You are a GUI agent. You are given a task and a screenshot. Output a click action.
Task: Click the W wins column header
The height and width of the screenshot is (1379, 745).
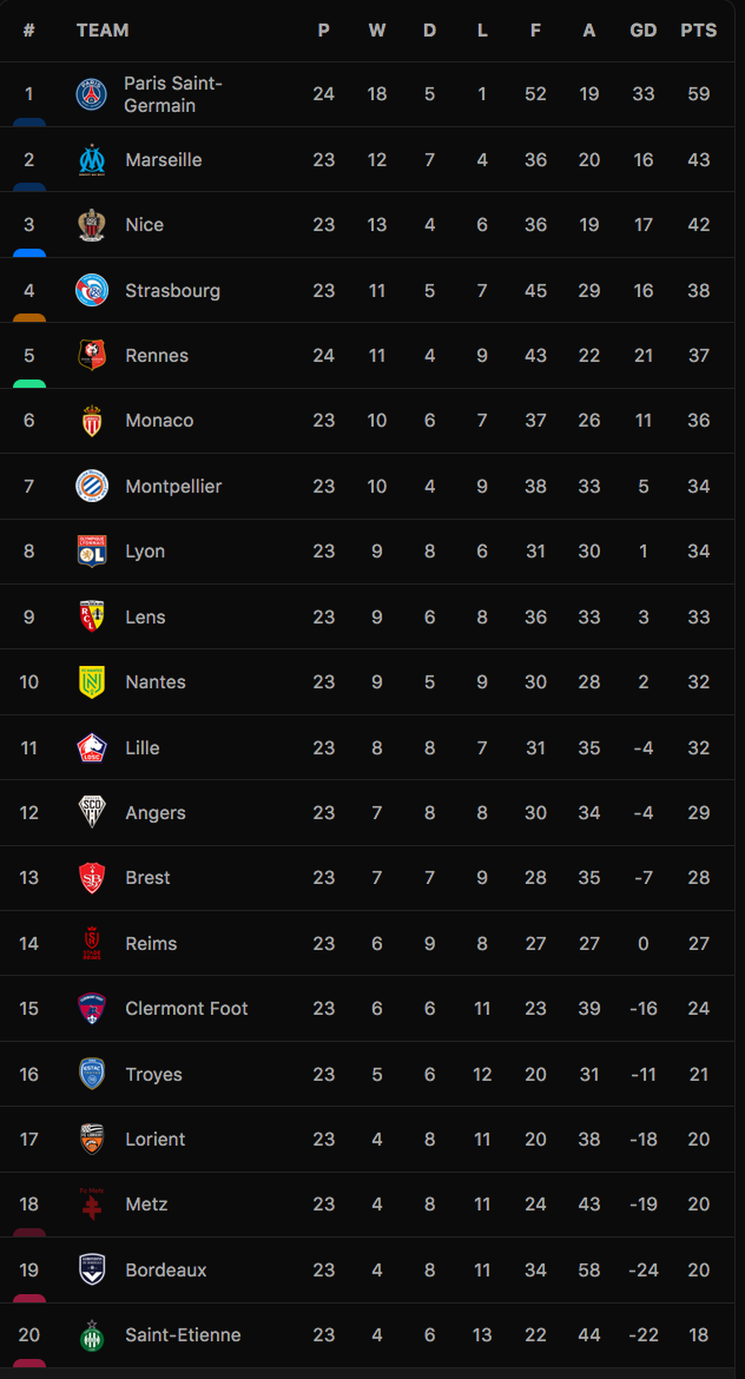point(377,30)
